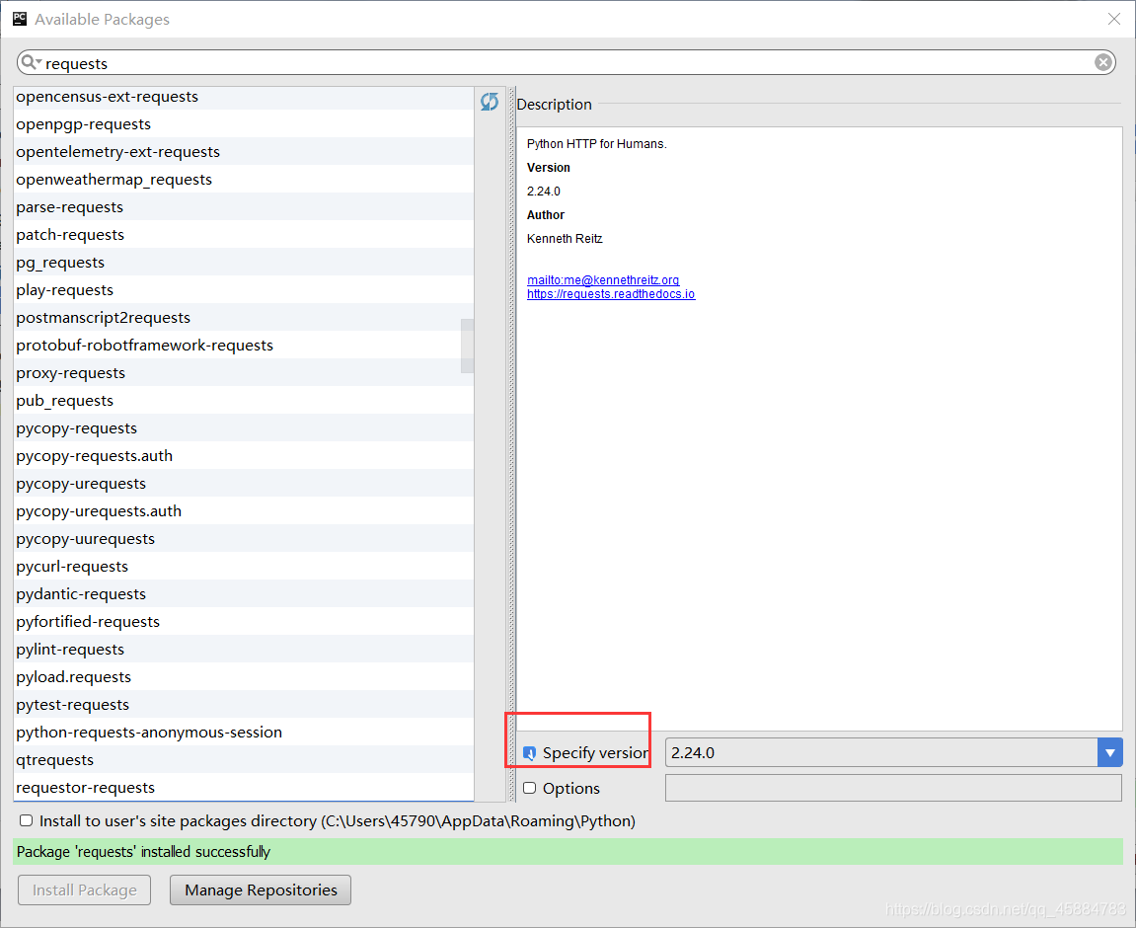Image resolution: width=1136 pixels, height=928 pixels.
Task: Click the Manage Repositories button
Action: click(x=260, y=889)
